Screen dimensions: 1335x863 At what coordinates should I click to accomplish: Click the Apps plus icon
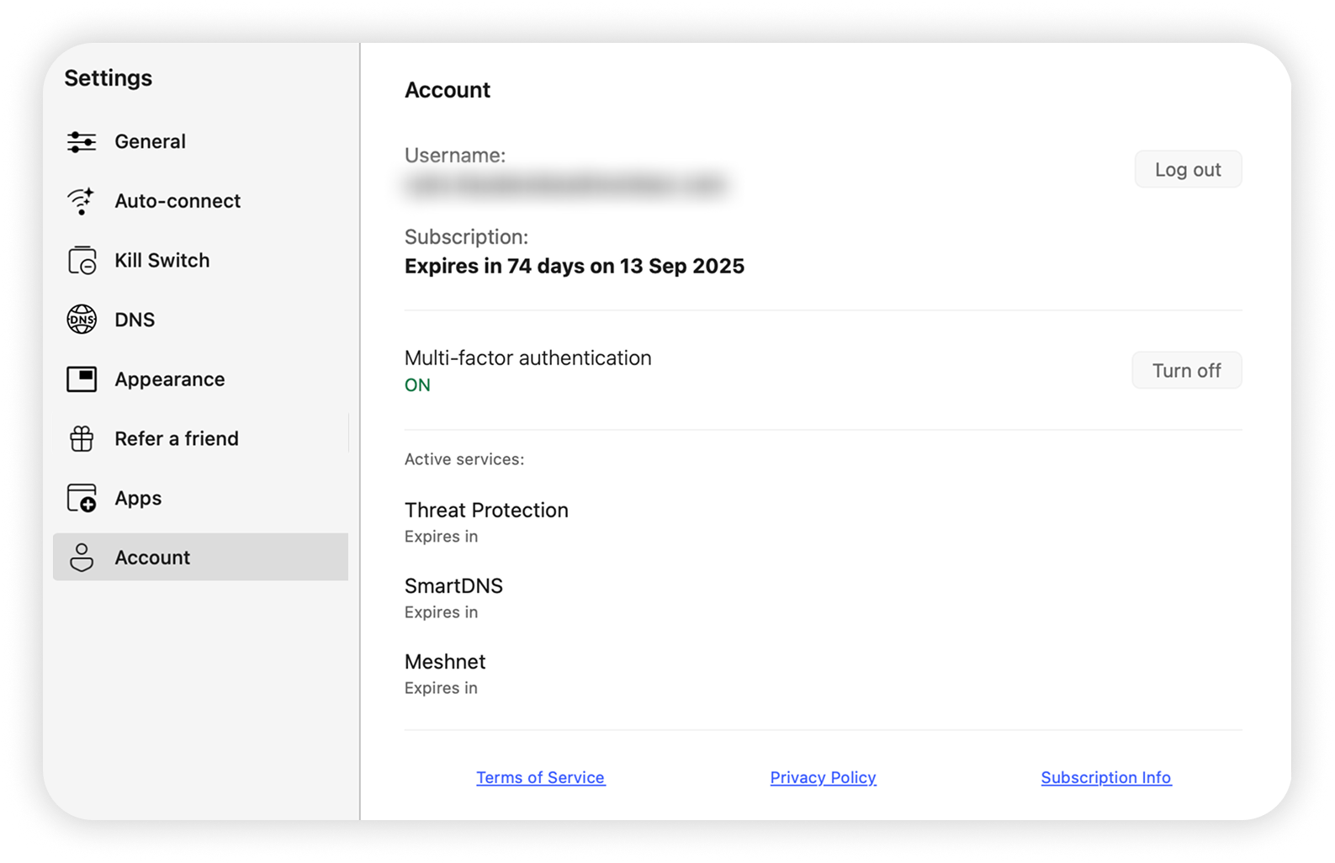pos(82,498)
